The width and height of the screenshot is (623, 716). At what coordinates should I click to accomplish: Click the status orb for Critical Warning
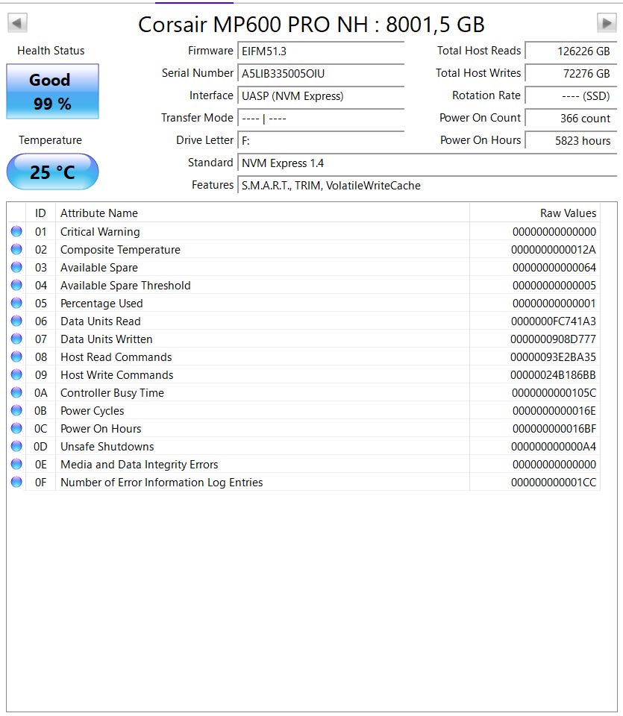point(16,231)
